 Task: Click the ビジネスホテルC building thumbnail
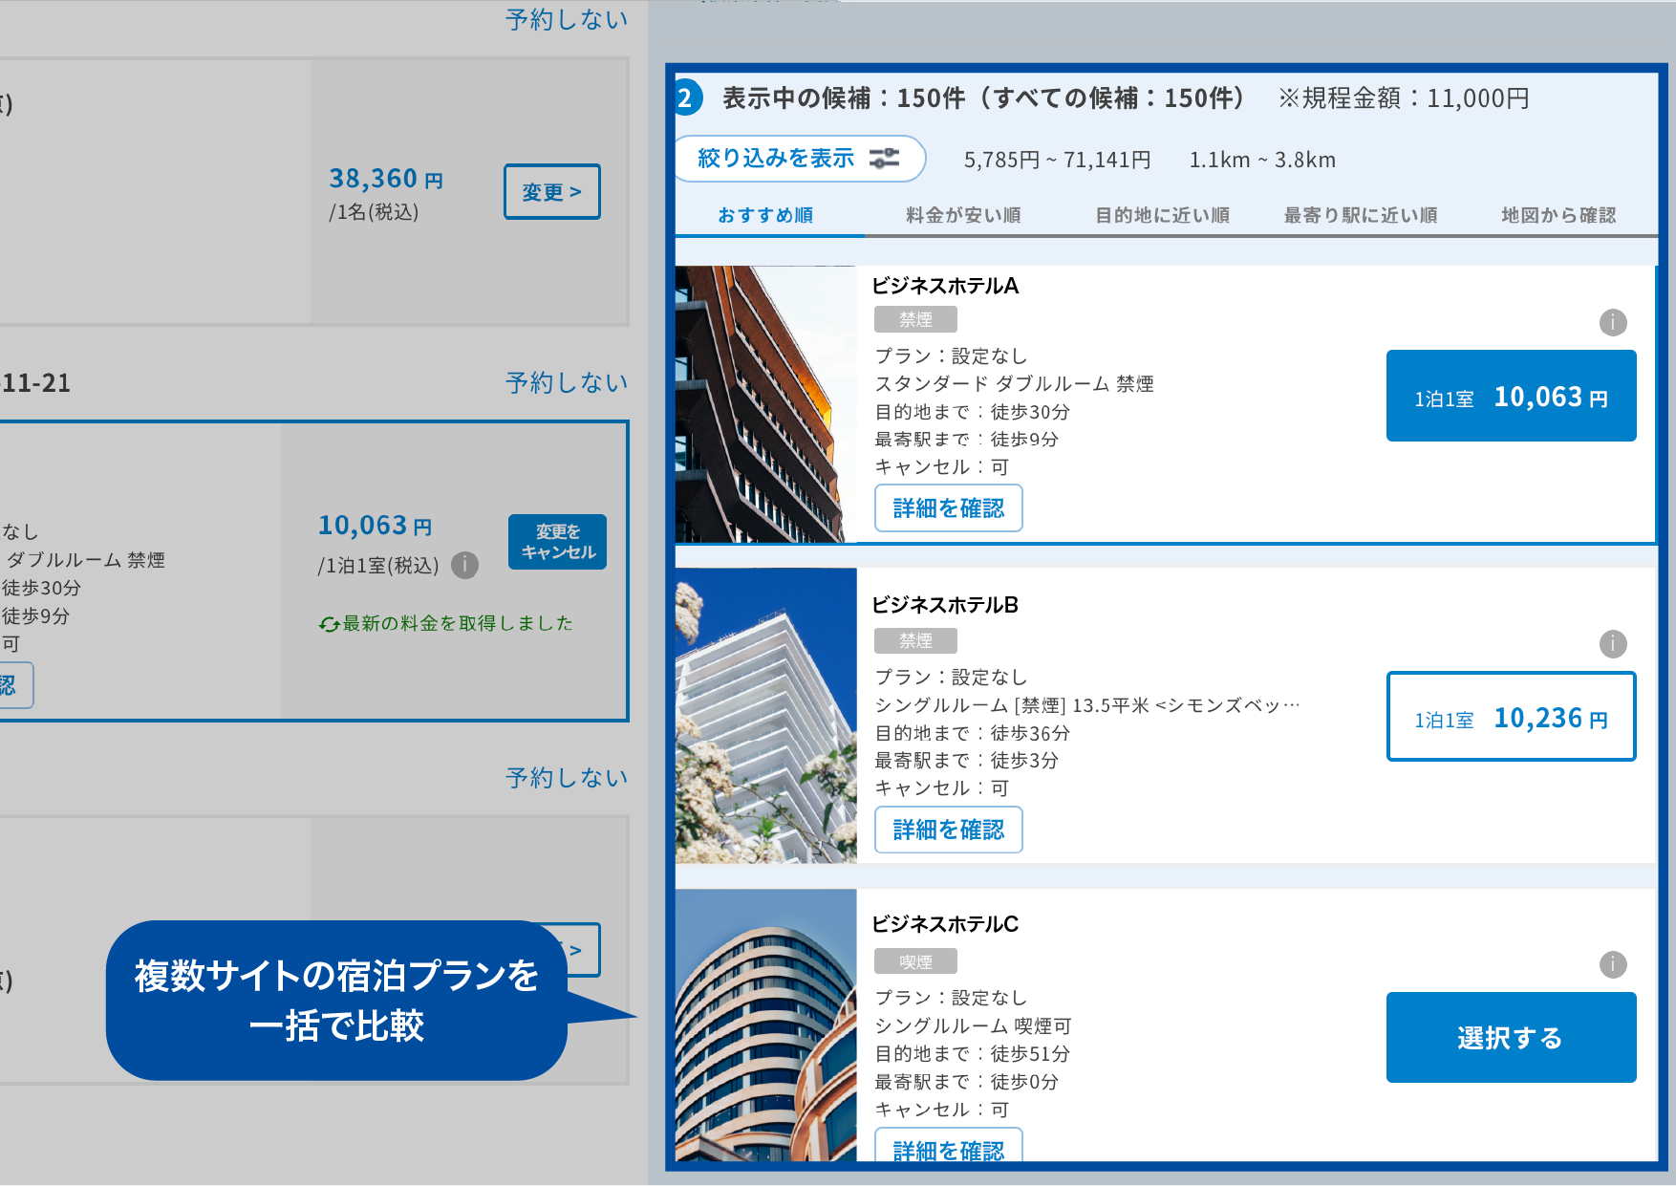[765, 1025]
